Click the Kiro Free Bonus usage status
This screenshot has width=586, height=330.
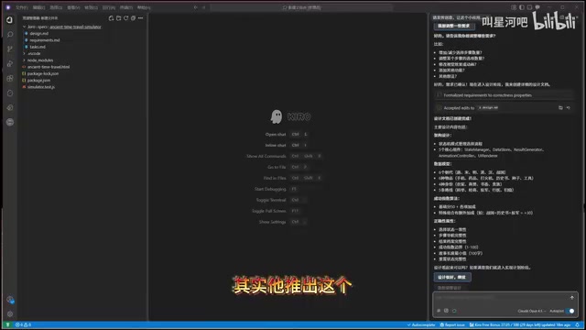pos(519,324)
